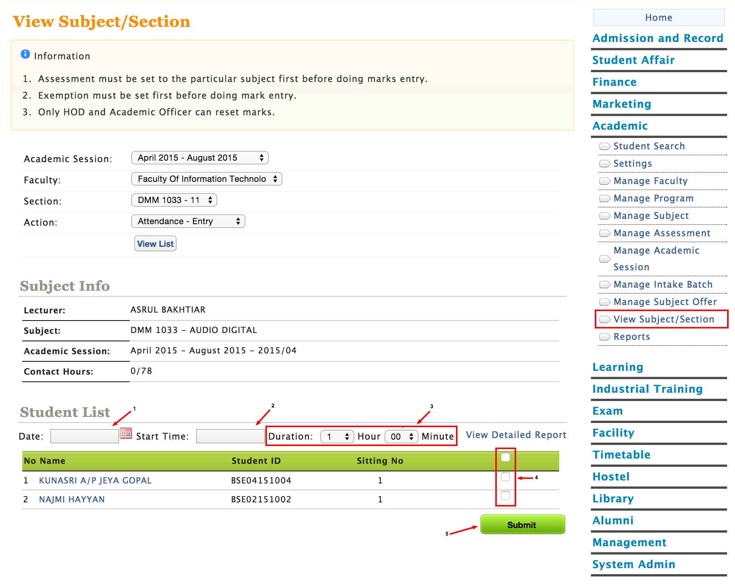
Task: Tick attendance checkbox for KUNASRI A/P JEYA GOPAL
Action: point(505,477)
